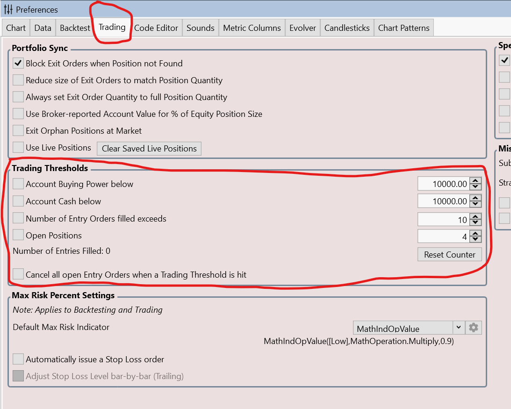Switch to the Backtest tab
The image size is (511, 409).
point(75,28)
